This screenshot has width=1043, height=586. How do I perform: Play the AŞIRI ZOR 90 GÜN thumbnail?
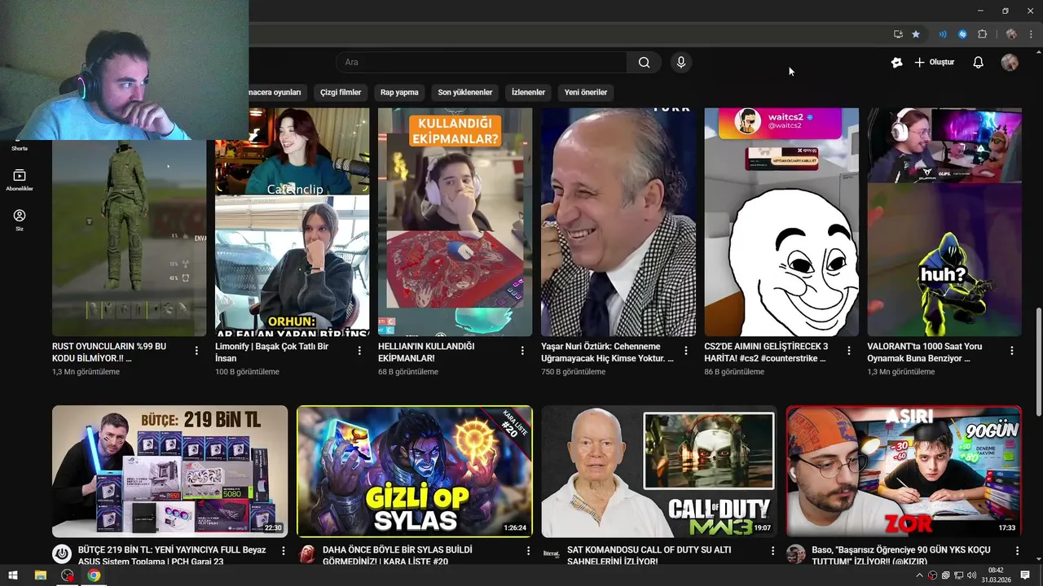coord(904,471)
